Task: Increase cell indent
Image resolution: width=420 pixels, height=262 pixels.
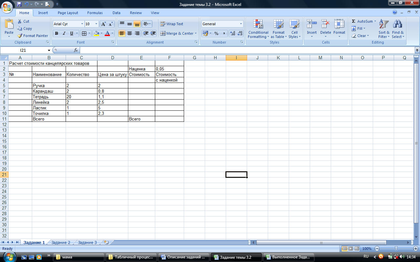Action: click(153, 33)
